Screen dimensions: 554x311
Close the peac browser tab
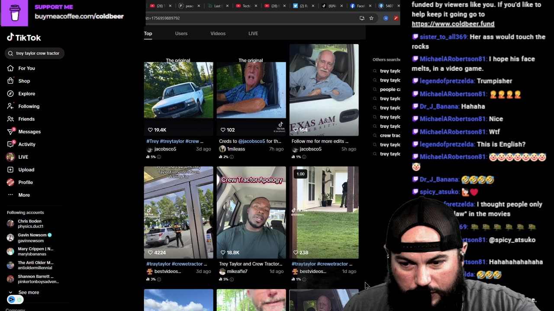coord(199,6)
